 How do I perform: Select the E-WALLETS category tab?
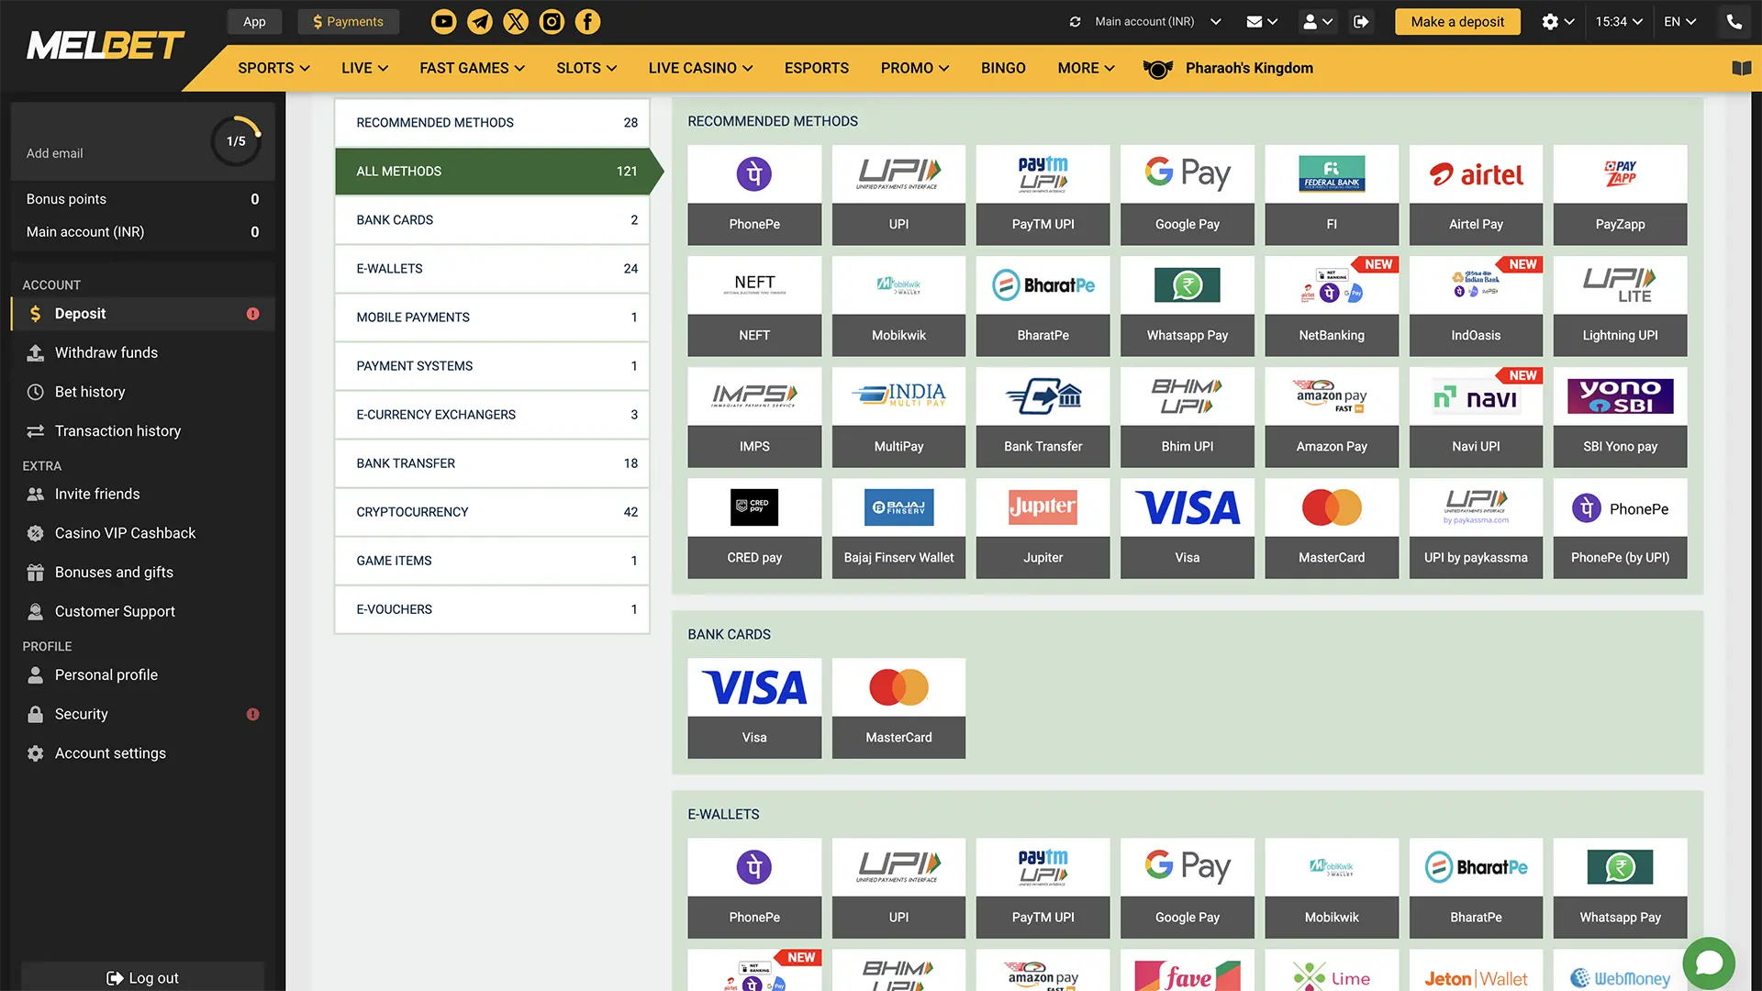click(492, 268)
